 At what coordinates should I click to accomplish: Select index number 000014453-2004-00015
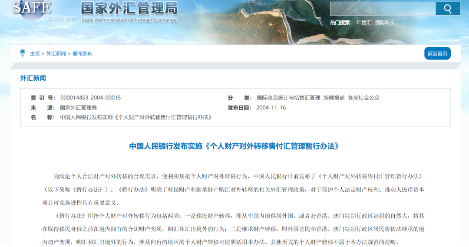[x=91, y=98]
